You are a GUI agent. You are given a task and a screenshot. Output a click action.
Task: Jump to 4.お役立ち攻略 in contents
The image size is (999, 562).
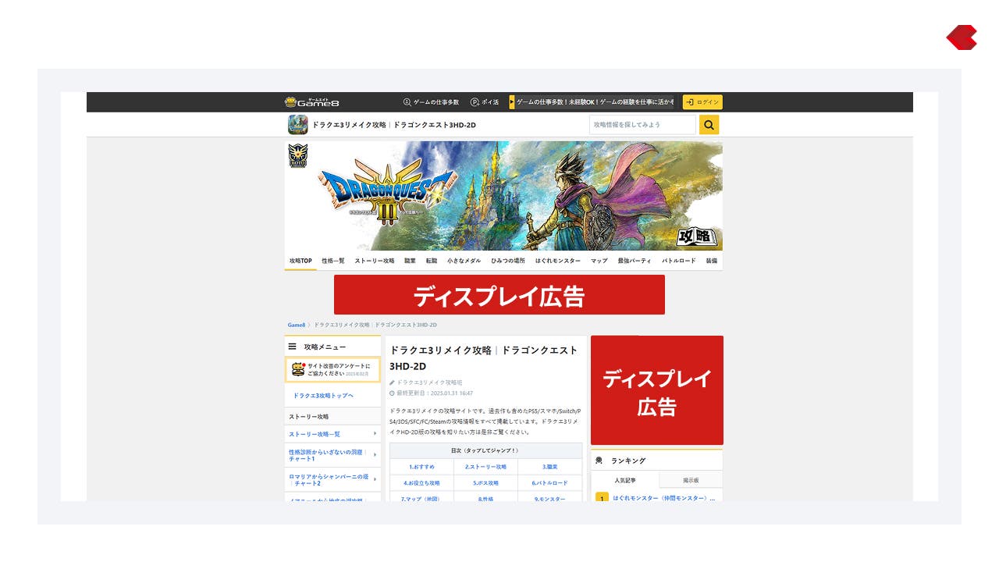(x=422, y=482)
